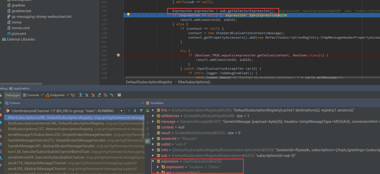The image size is (380, 174).
Task: Click the intention lightbulb on line 155
Action: pyautogui.click(x=128, y=15)
